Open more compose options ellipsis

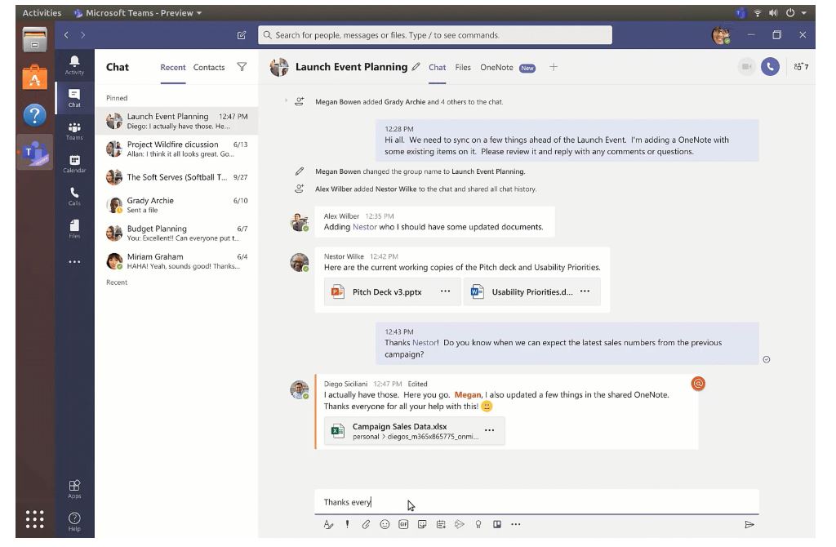(516, 525)
